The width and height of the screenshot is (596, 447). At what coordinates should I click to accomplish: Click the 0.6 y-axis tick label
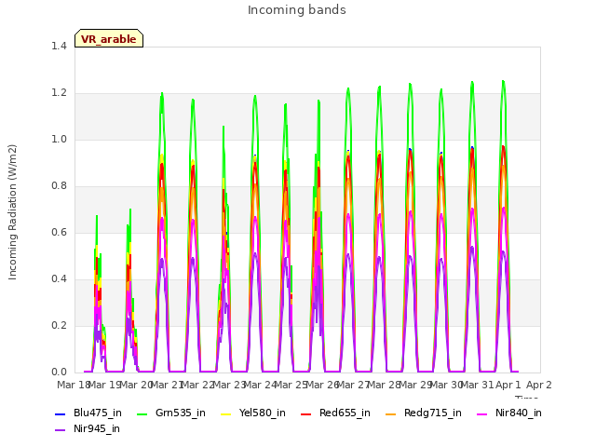(x=59, y=233)
